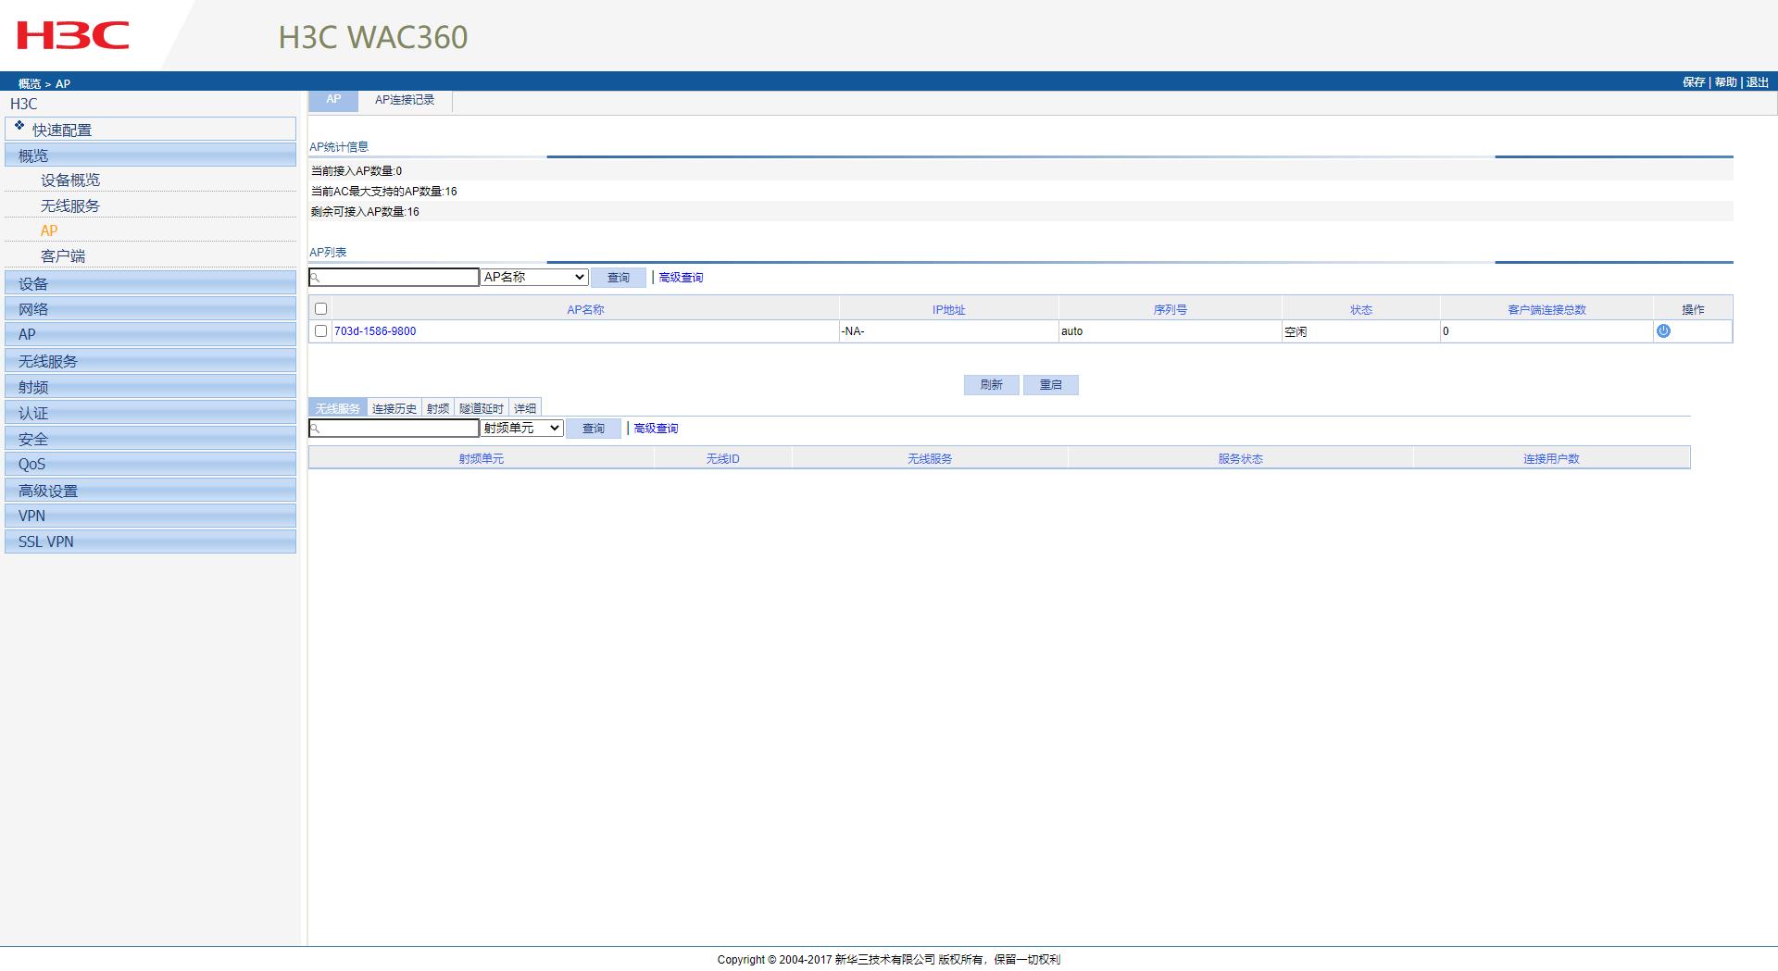
Task: Open 无线服务 under 概览
Action: [70, 206]
